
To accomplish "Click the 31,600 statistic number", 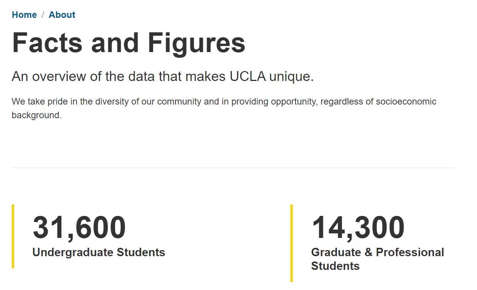I will tap(79, 227).
